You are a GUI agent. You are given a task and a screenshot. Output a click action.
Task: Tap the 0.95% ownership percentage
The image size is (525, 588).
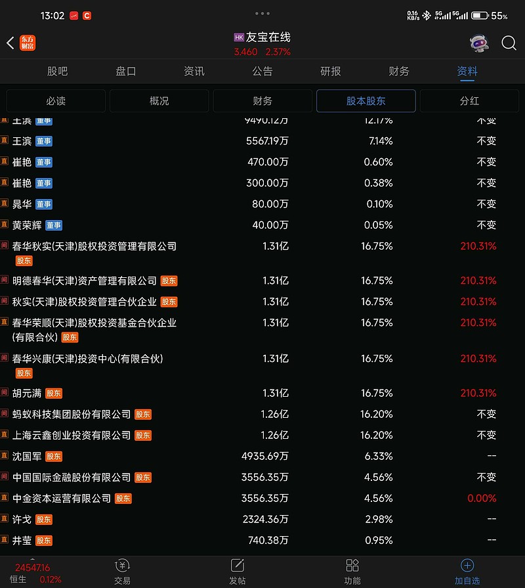pyautogui.click(x=379, y=541)
